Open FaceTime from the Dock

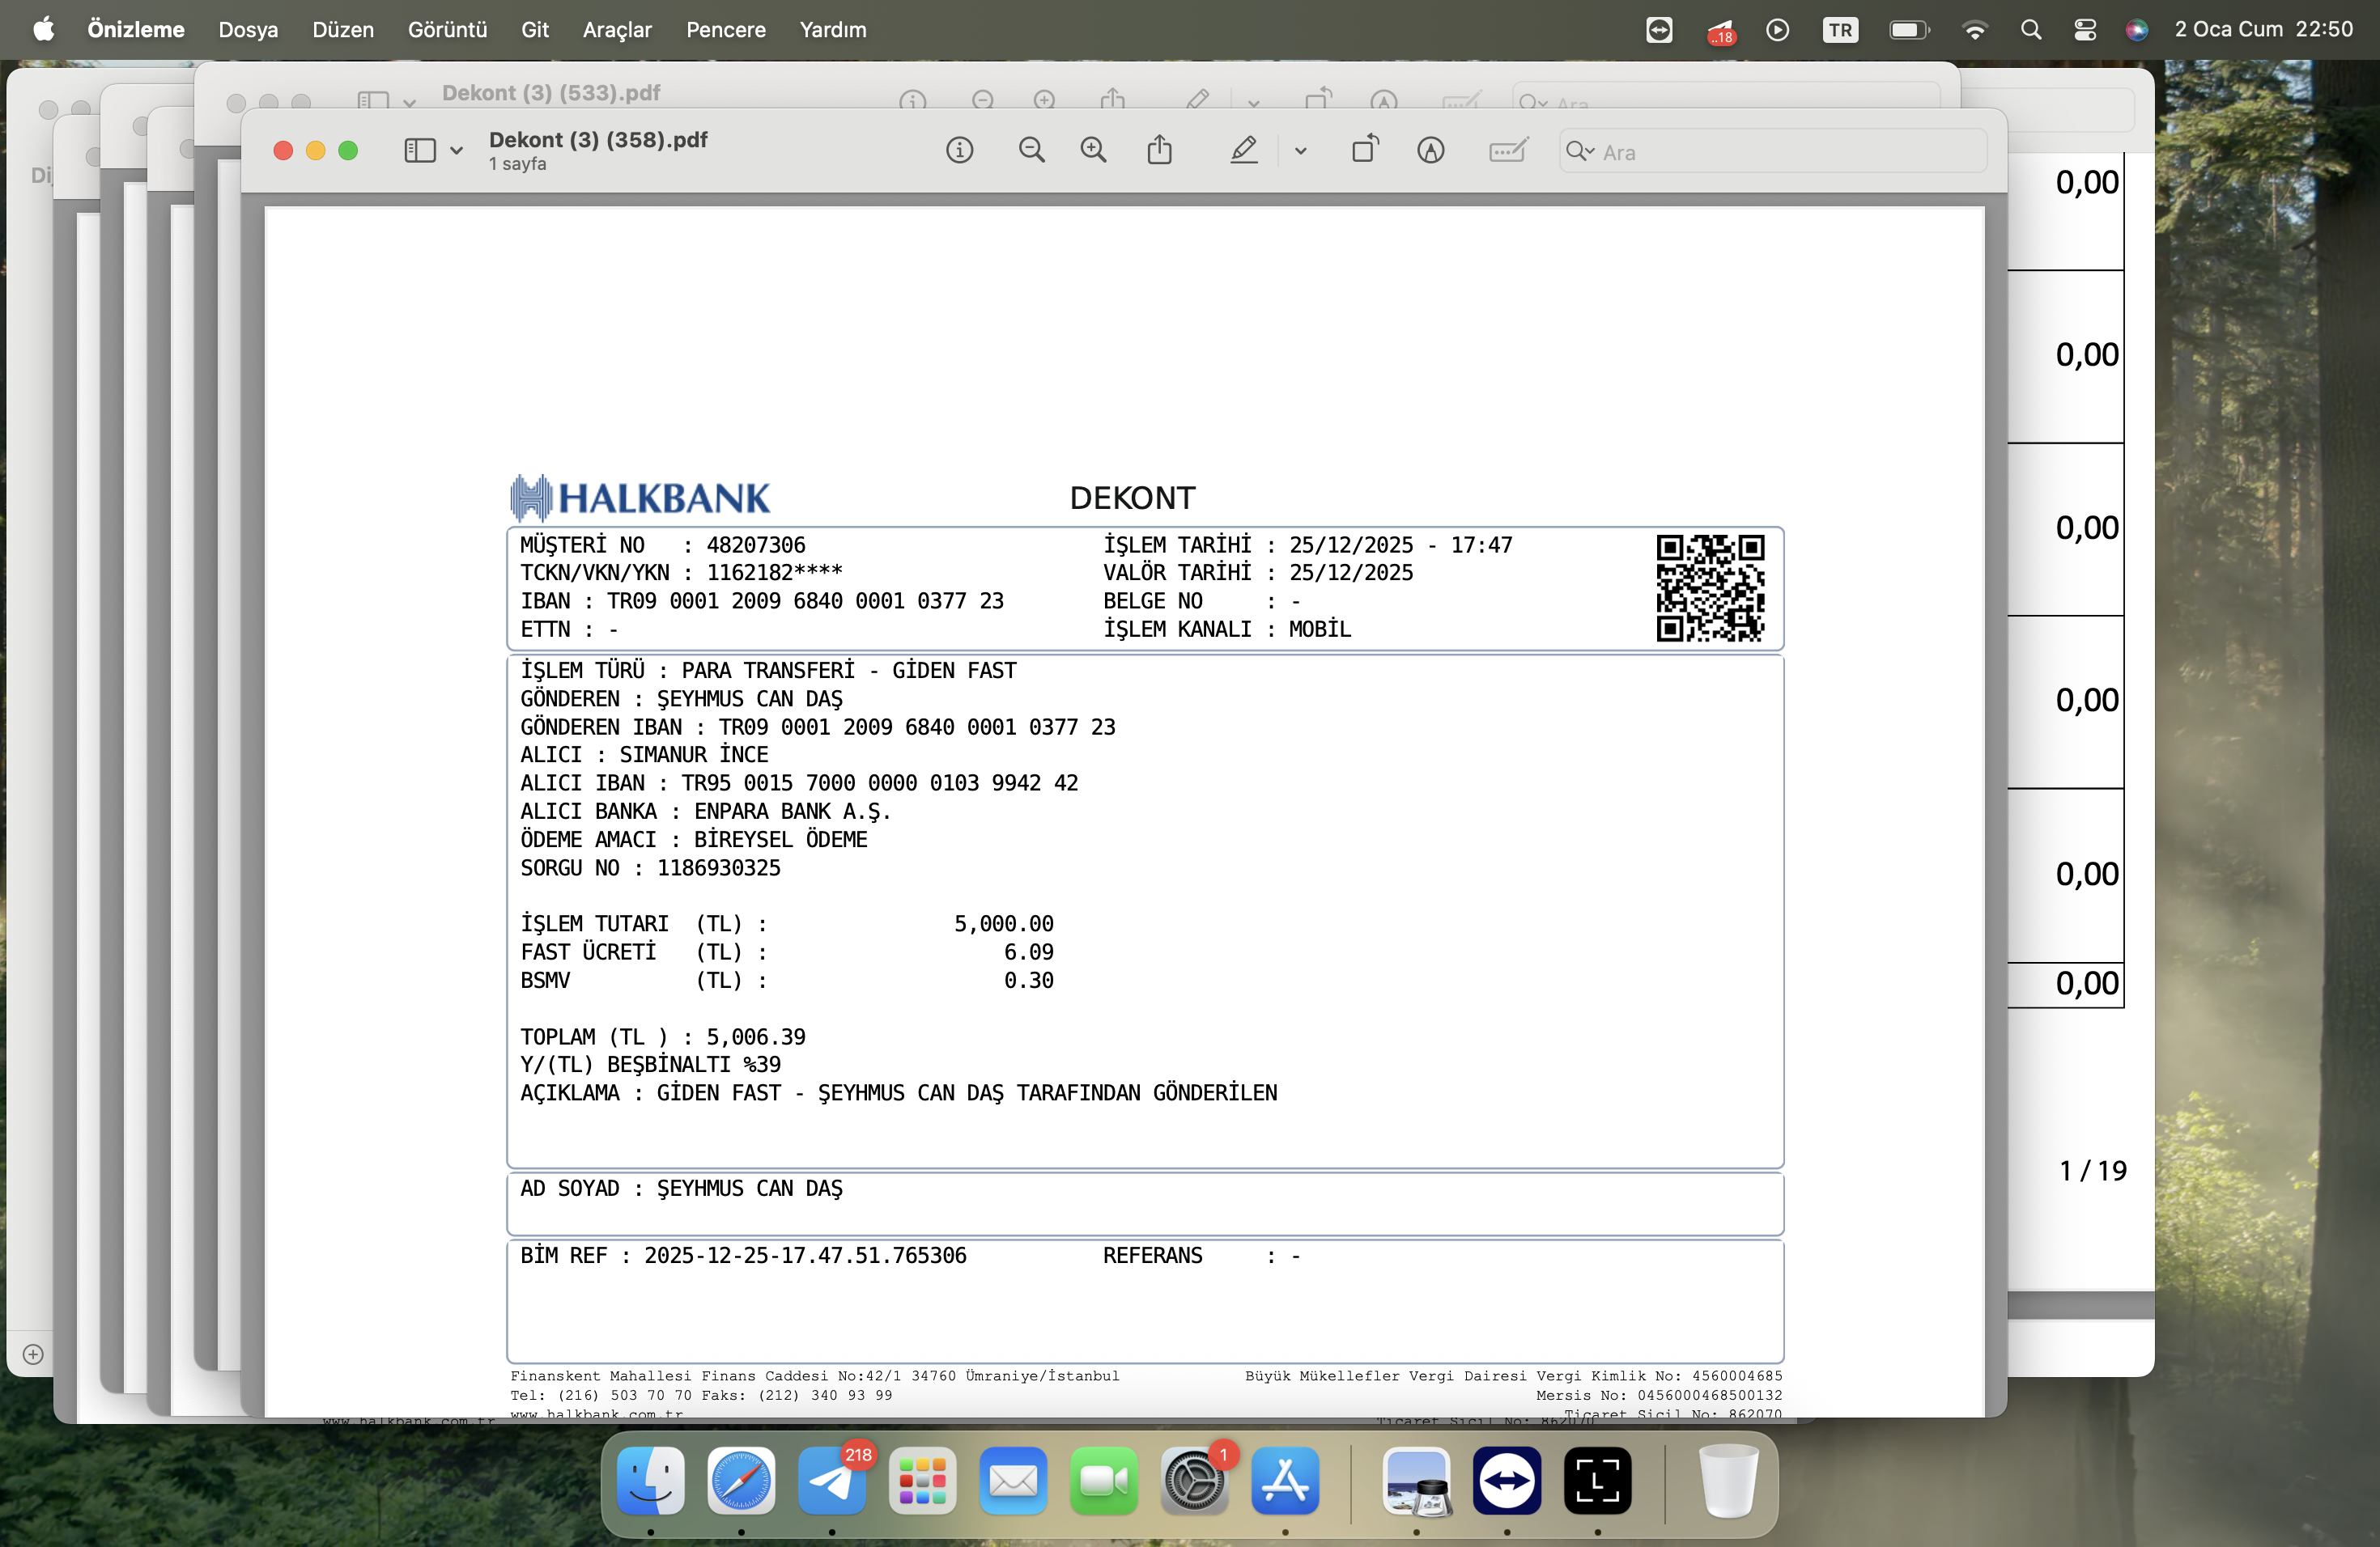coord(1104,1480)
